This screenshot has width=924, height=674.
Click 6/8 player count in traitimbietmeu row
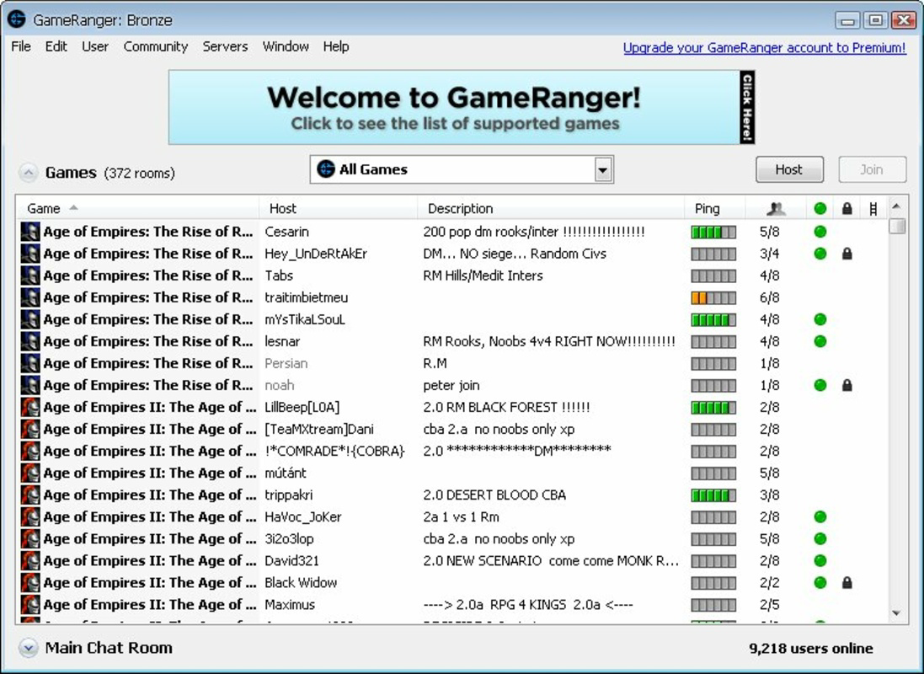click(770, 297)
